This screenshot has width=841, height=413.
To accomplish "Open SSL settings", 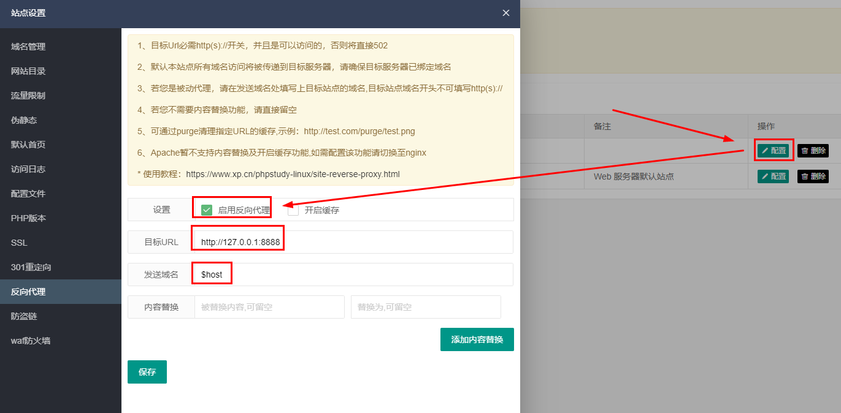I will (x=61, y=243).
